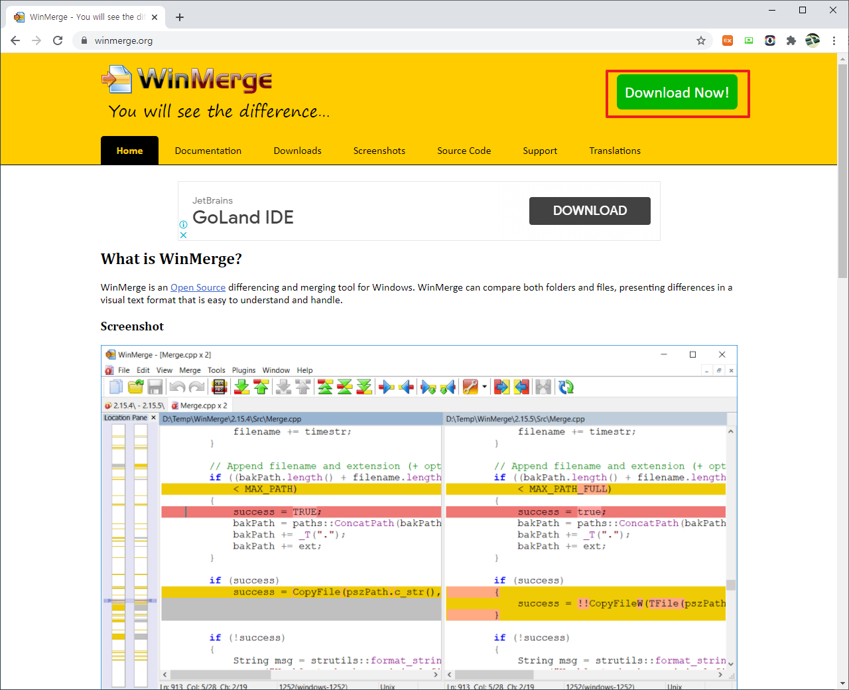Click the page scrollbar's up arrow

pos(842,58)
